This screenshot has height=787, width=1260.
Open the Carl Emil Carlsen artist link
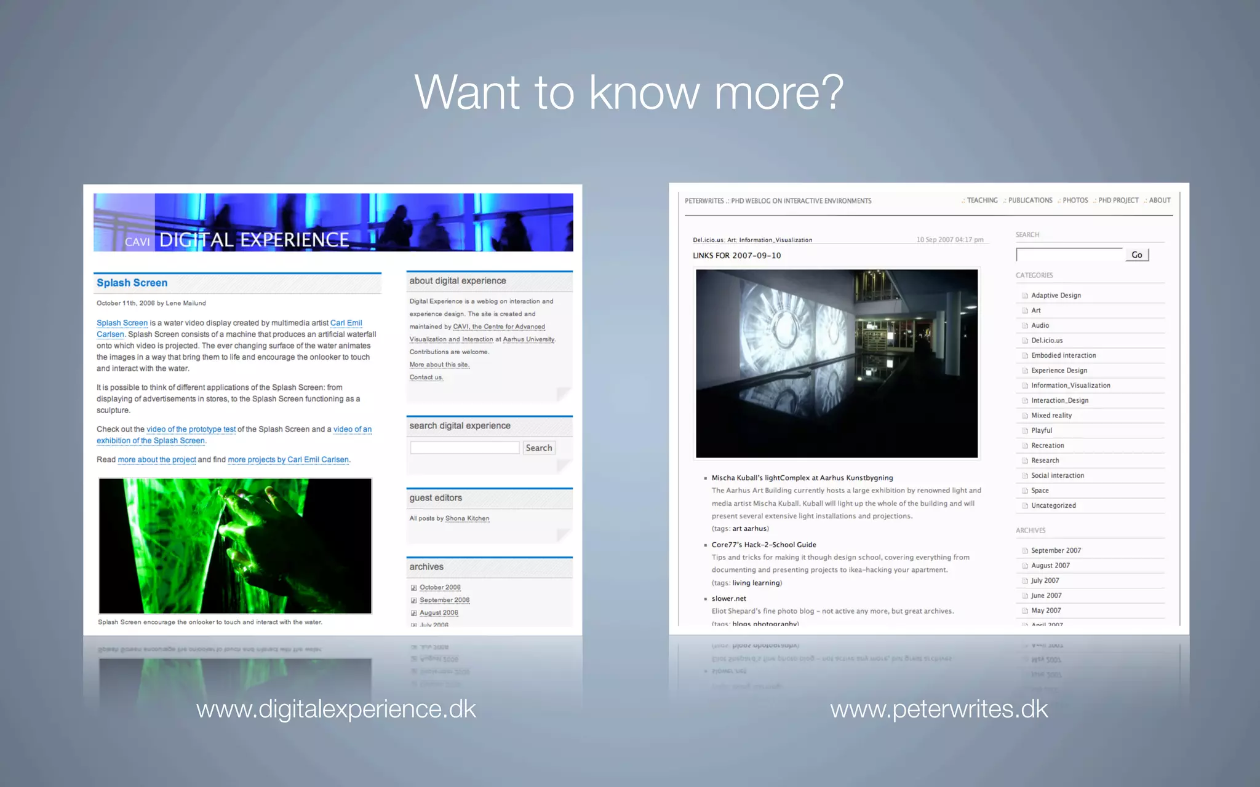(x=229, y=328)
